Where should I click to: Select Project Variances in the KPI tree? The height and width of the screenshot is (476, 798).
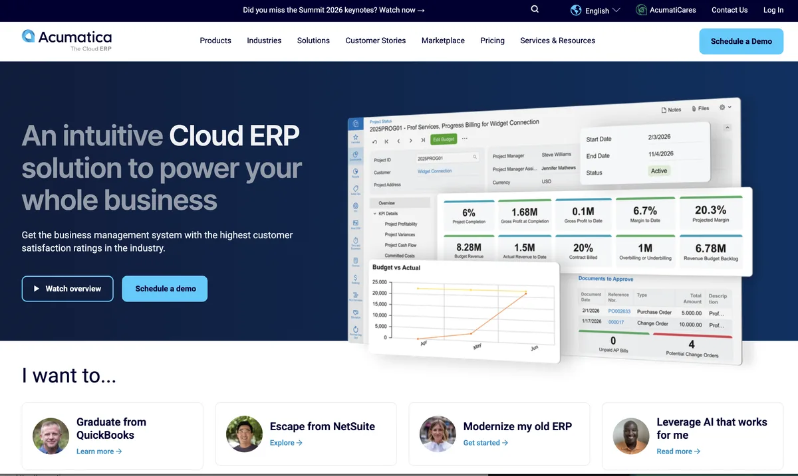(400, 234)
